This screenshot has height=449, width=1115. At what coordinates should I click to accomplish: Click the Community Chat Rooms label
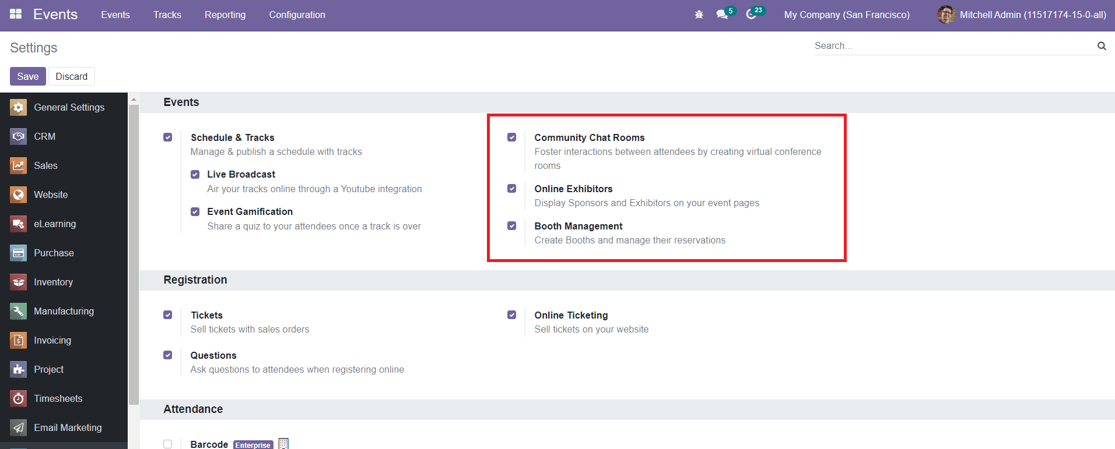pyautogui.click(x=590, y=137)
